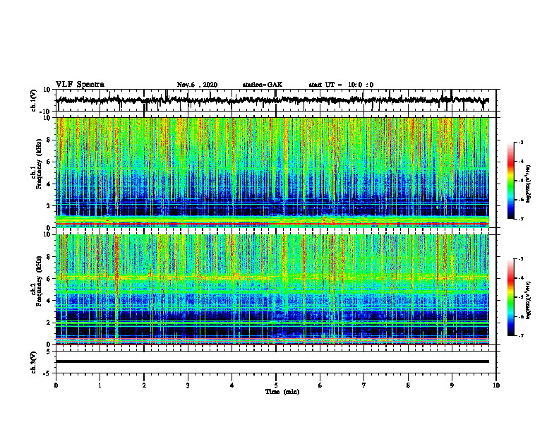This screenshot has height=432, width=559.
Task: Click the time axis tick label 0
Action: coord(56,385)
